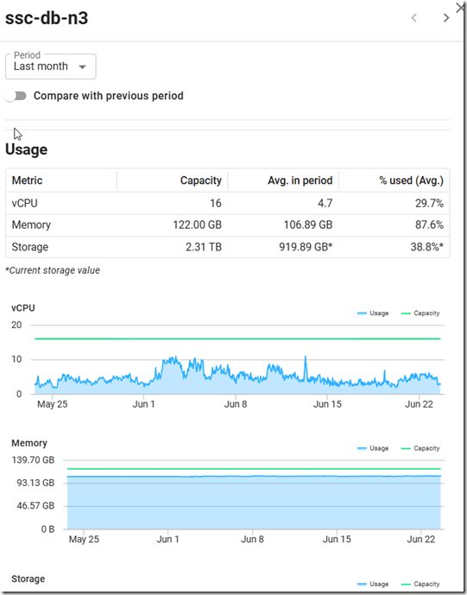
Task: Select the vCPU row in Usage table
Action: [228, 203]
